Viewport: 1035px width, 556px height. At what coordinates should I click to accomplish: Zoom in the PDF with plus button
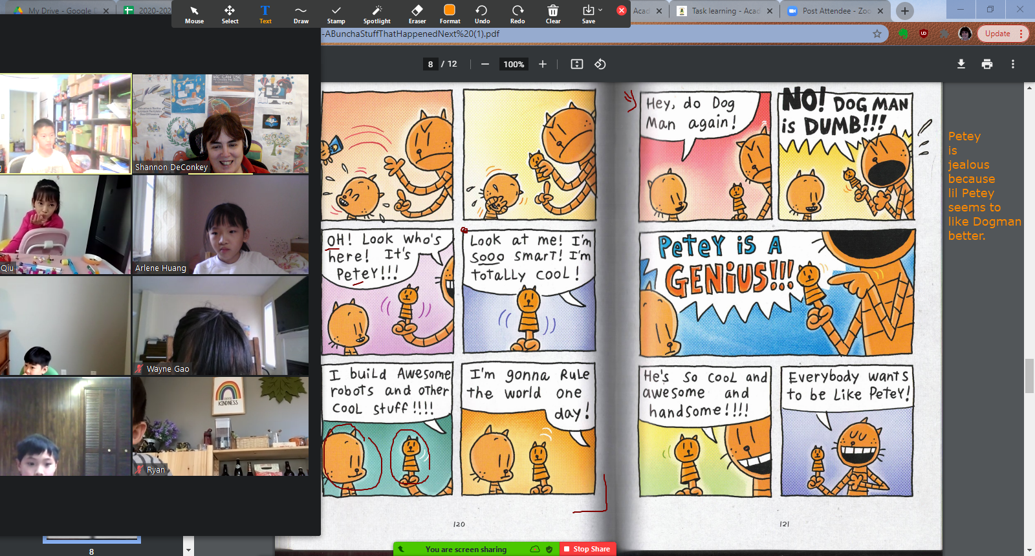click(543, 64)
